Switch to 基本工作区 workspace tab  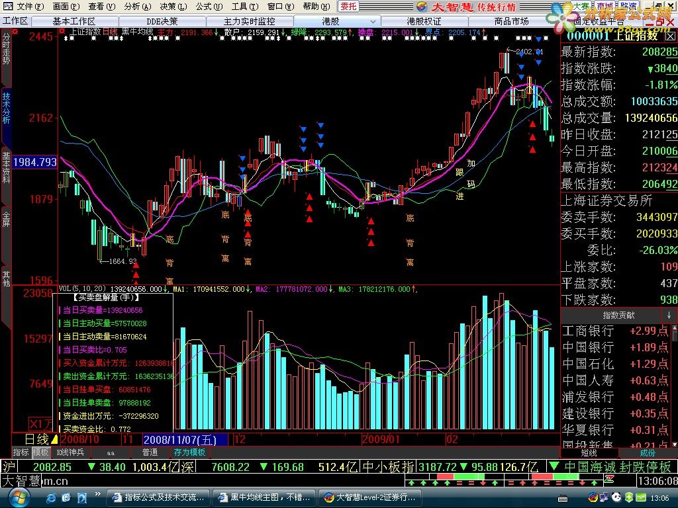pyautogui.click(x=75, y=21)
